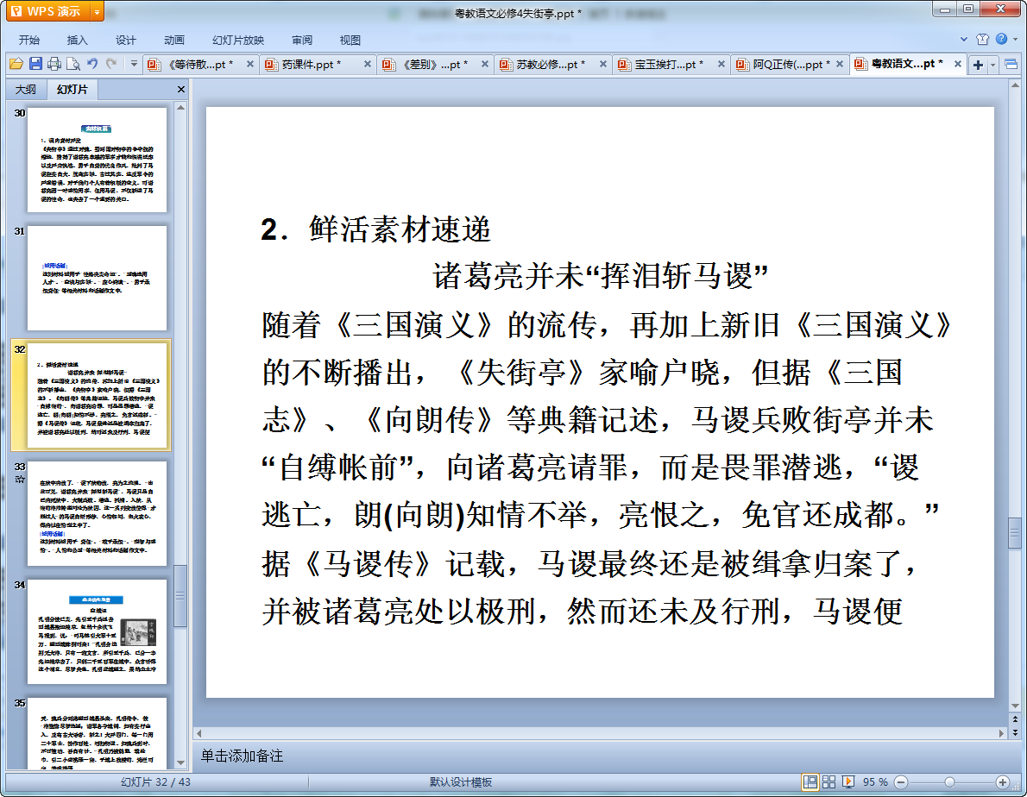The image size is (1027, 797).
Task: Select slide 35 thumbnail
Action: coord(97,733)
